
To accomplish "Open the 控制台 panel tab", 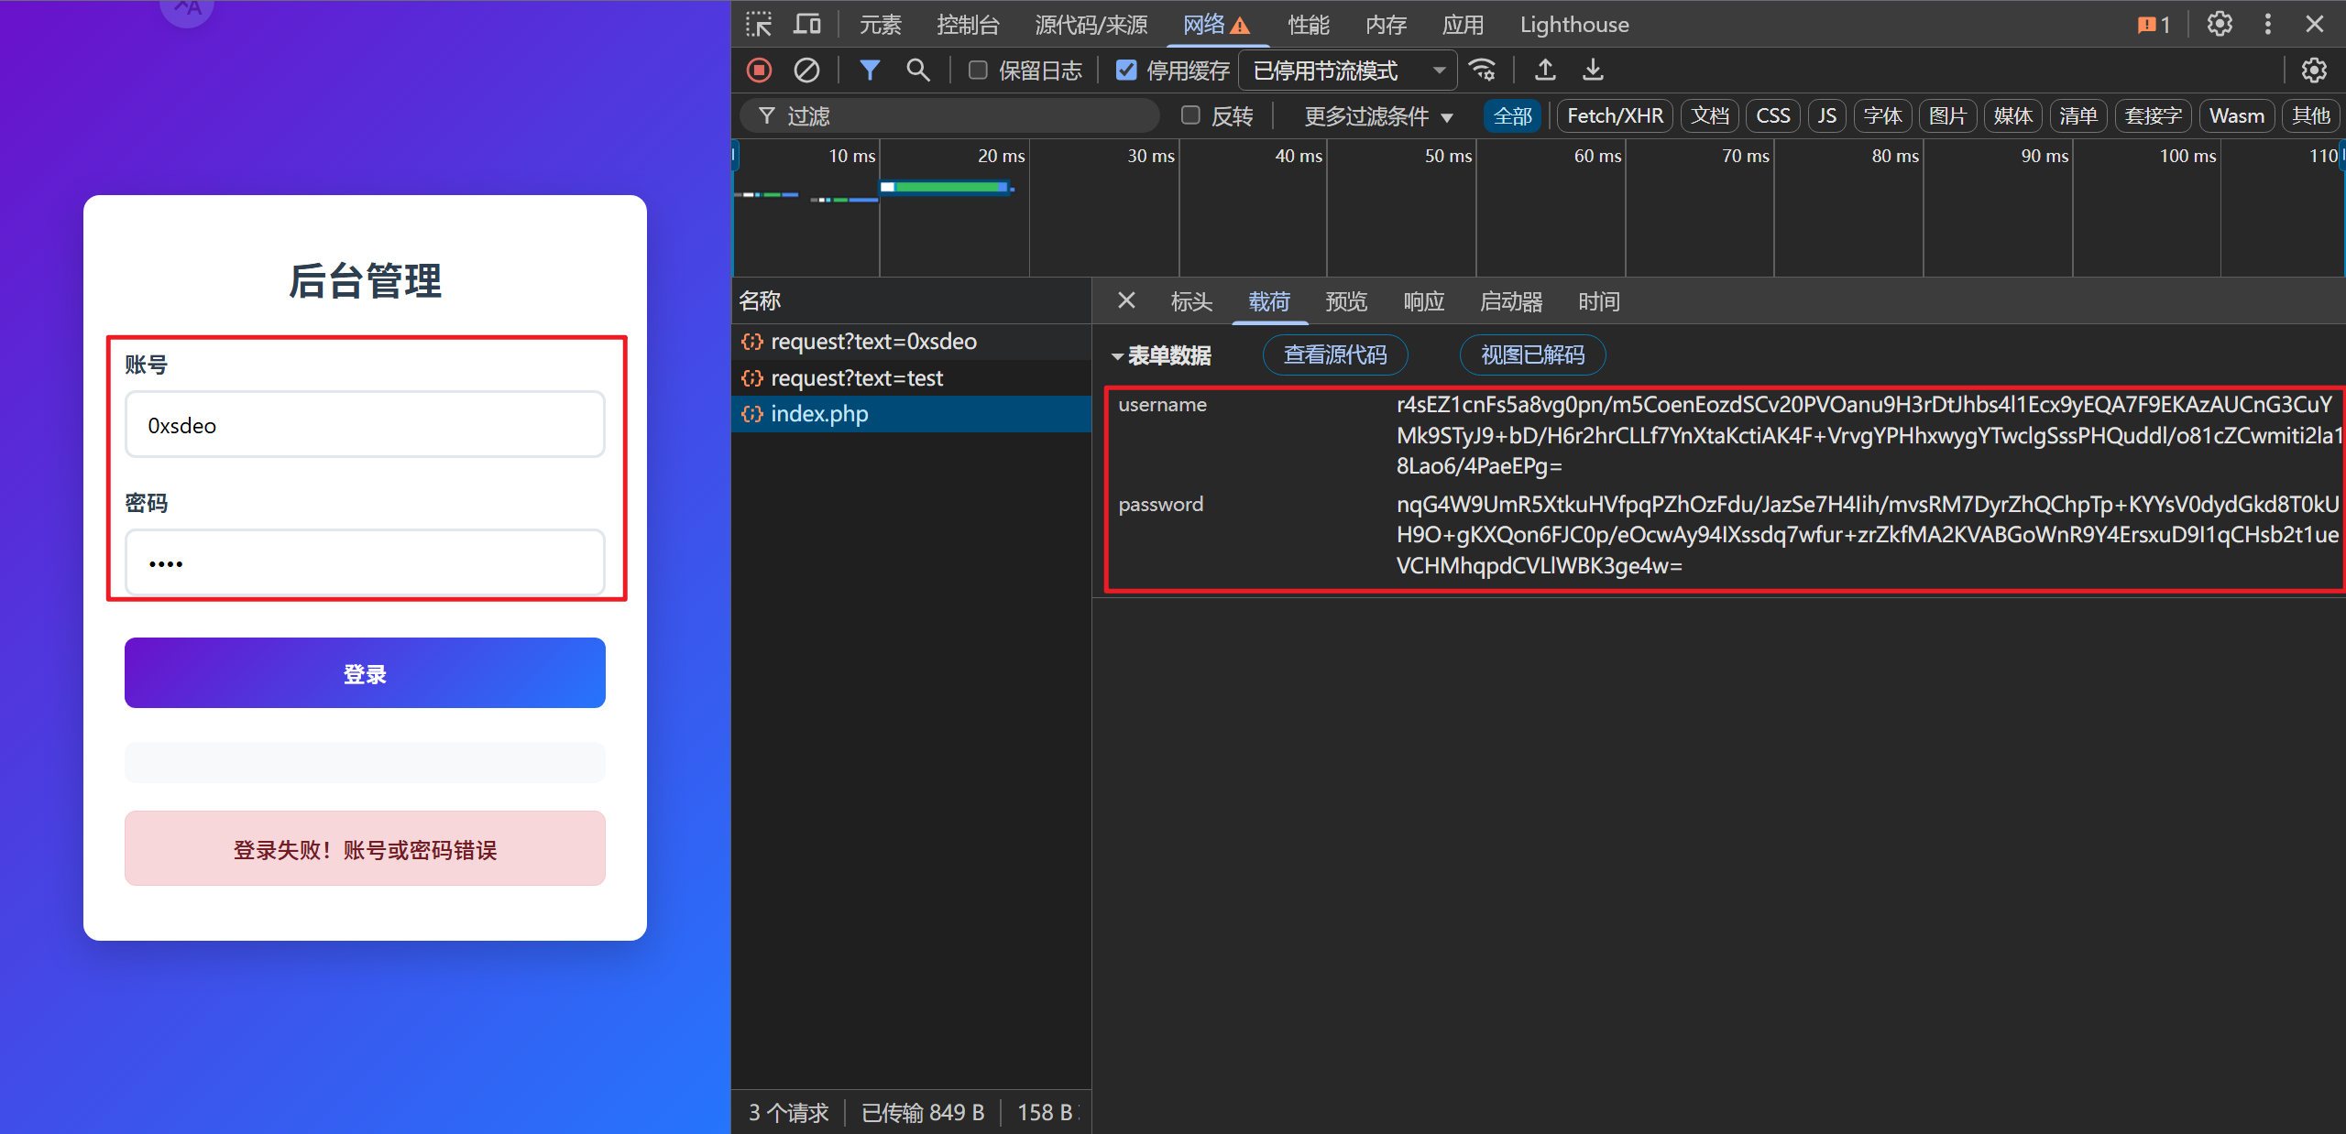I will pos(967,25).
